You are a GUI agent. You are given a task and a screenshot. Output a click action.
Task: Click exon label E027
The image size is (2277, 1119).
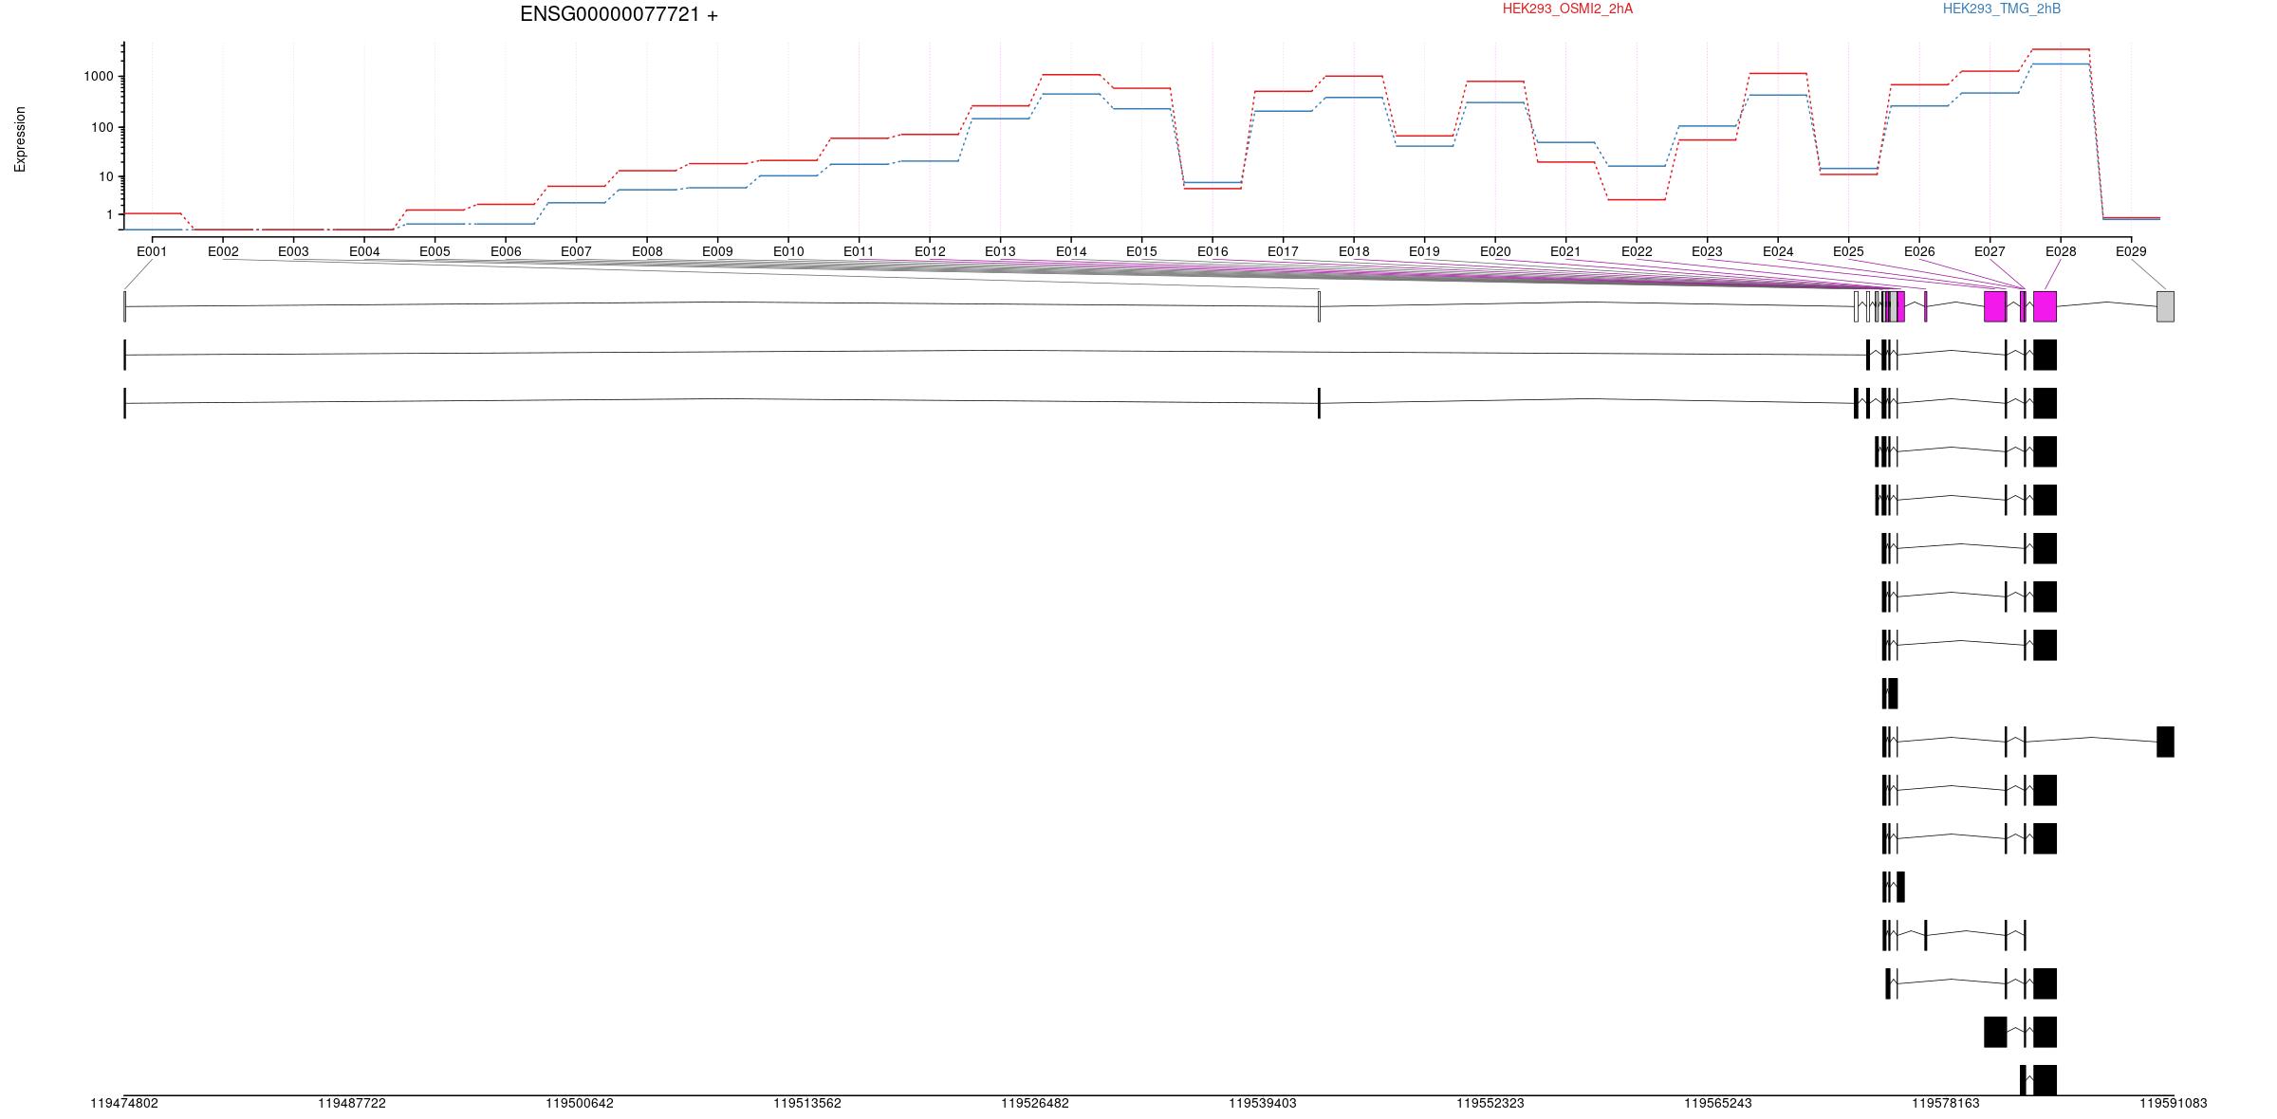[1990, 251]
